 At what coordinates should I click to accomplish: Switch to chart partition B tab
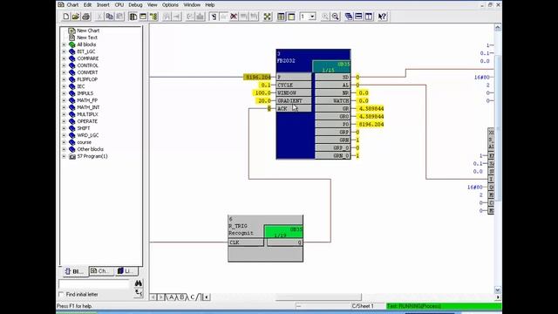coord(182,297)
